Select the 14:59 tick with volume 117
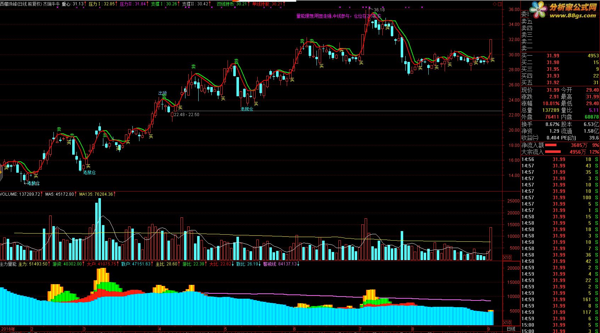600x333 pixels. [x=560, y=312]
